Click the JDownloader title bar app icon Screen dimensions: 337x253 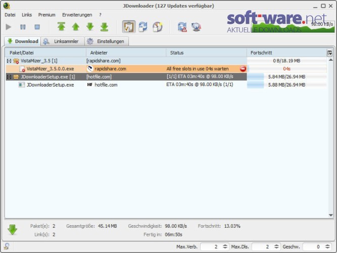click(x=7, y=6)
